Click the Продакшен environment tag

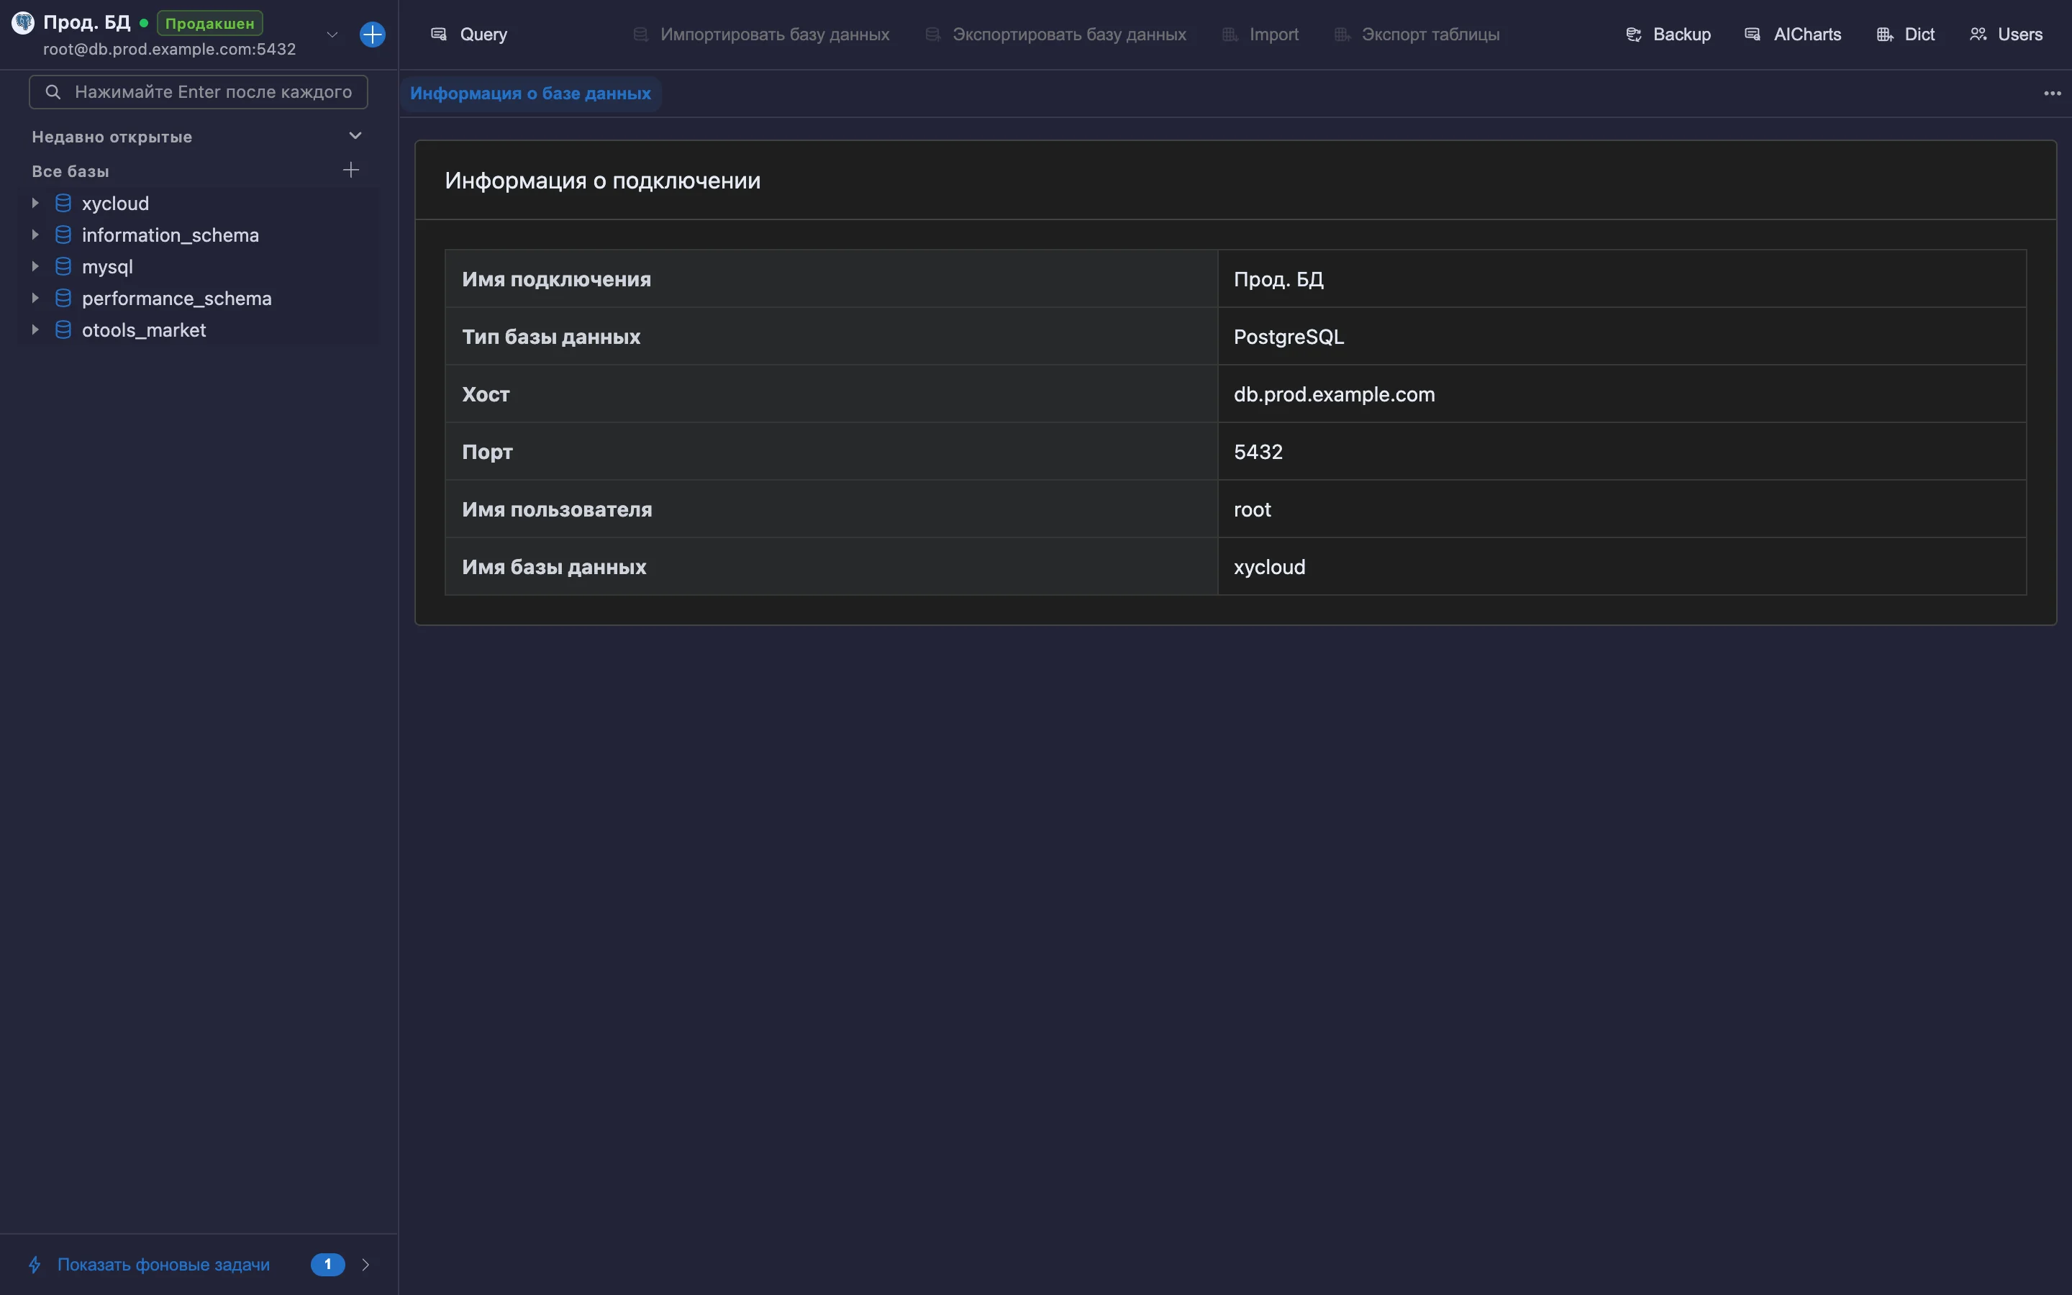[210, 23]
